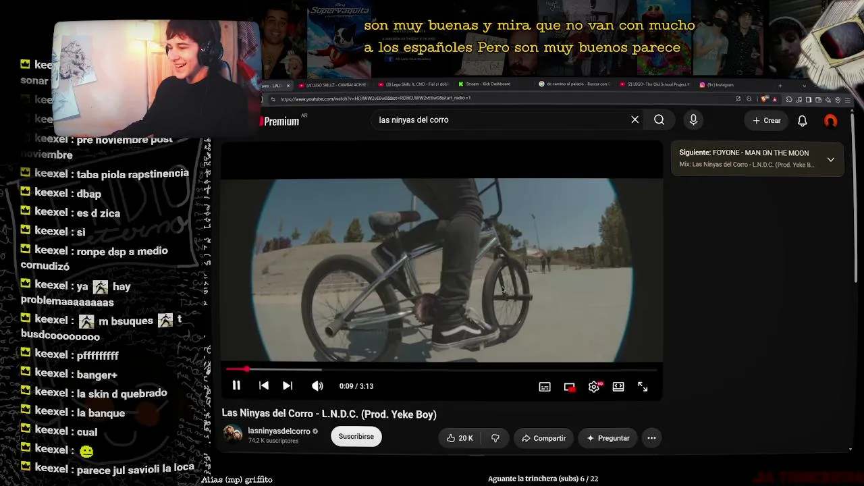Enter fullscreen on the video
864x486 pixels.
[643, 387]
